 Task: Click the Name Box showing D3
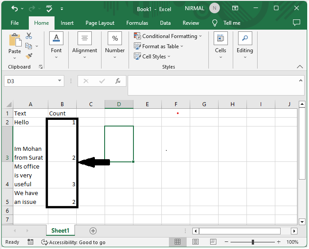point(31,81)
